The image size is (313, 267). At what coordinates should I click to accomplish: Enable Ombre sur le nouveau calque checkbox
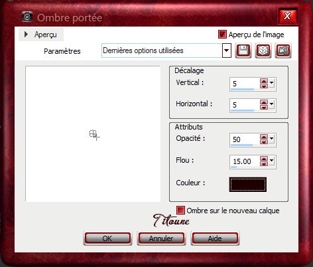pyautogui.click(x=180, y=210)
